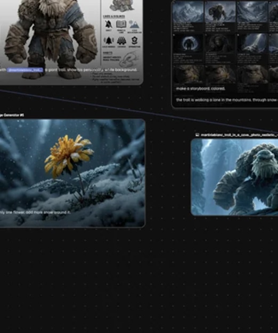
Task: Click the 'troll is walking alone in the mountains' prompt
Action: coord(227,100)
